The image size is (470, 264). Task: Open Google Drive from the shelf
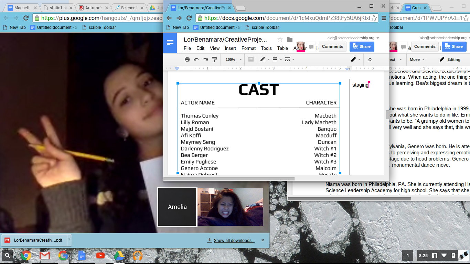click(119, 255)
